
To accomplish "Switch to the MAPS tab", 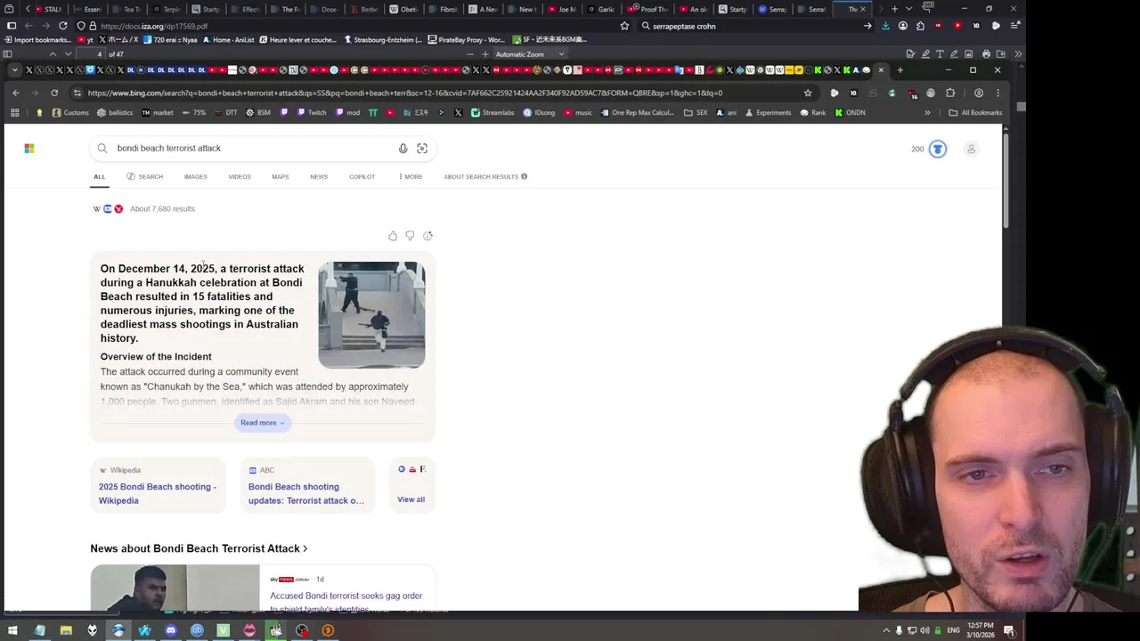I will tap(281, 176).
